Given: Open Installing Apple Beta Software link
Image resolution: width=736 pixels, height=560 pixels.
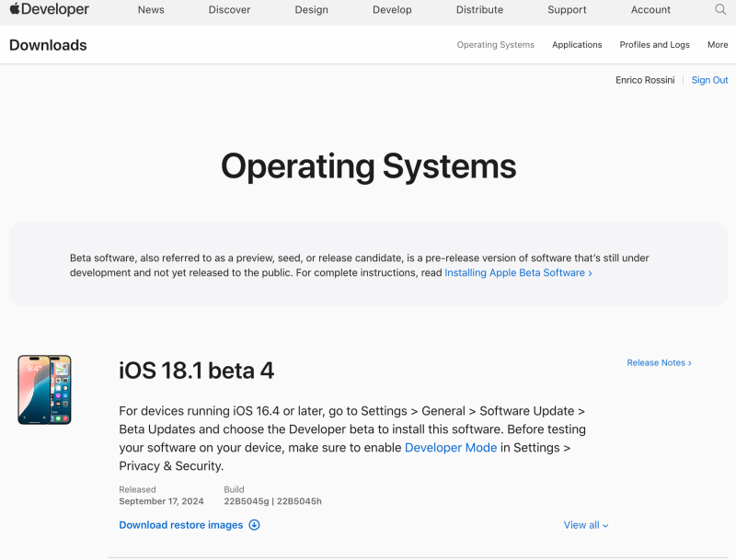Looking at the screenshot, I should coord(518,272).
